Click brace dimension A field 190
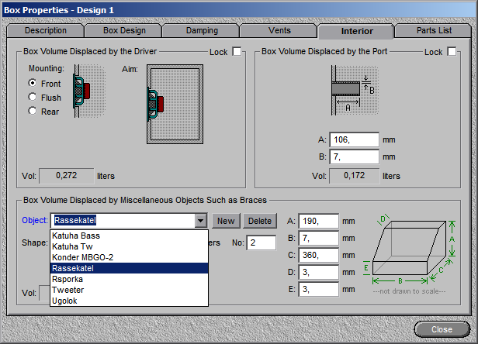Image resolution: width=478 pixels, height=344 pixels. coord(319,221)
